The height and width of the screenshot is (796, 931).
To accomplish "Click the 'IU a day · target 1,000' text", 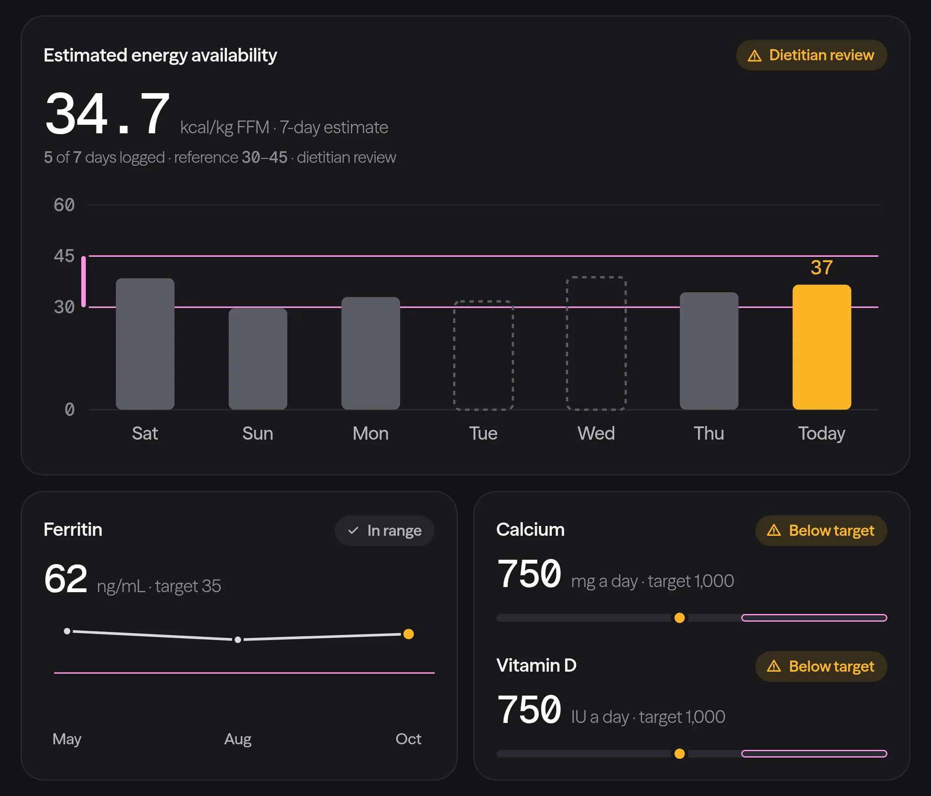I will 648,717.
